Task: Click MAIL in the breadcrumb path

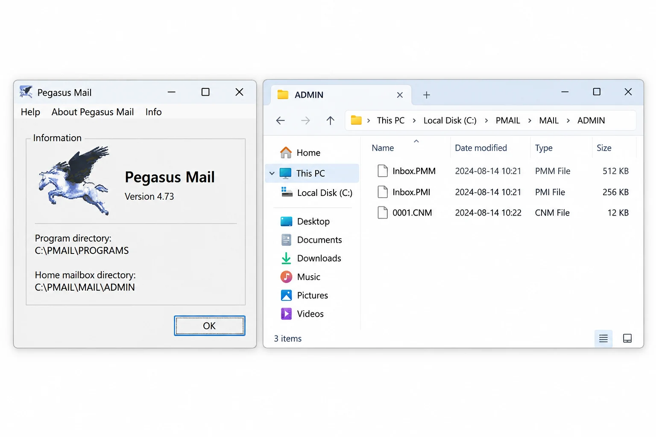Action: [x=549, y=120]
